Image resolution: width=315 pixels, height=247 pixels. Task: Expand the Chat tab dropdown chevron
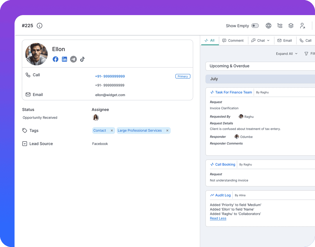tap(268, 41)
